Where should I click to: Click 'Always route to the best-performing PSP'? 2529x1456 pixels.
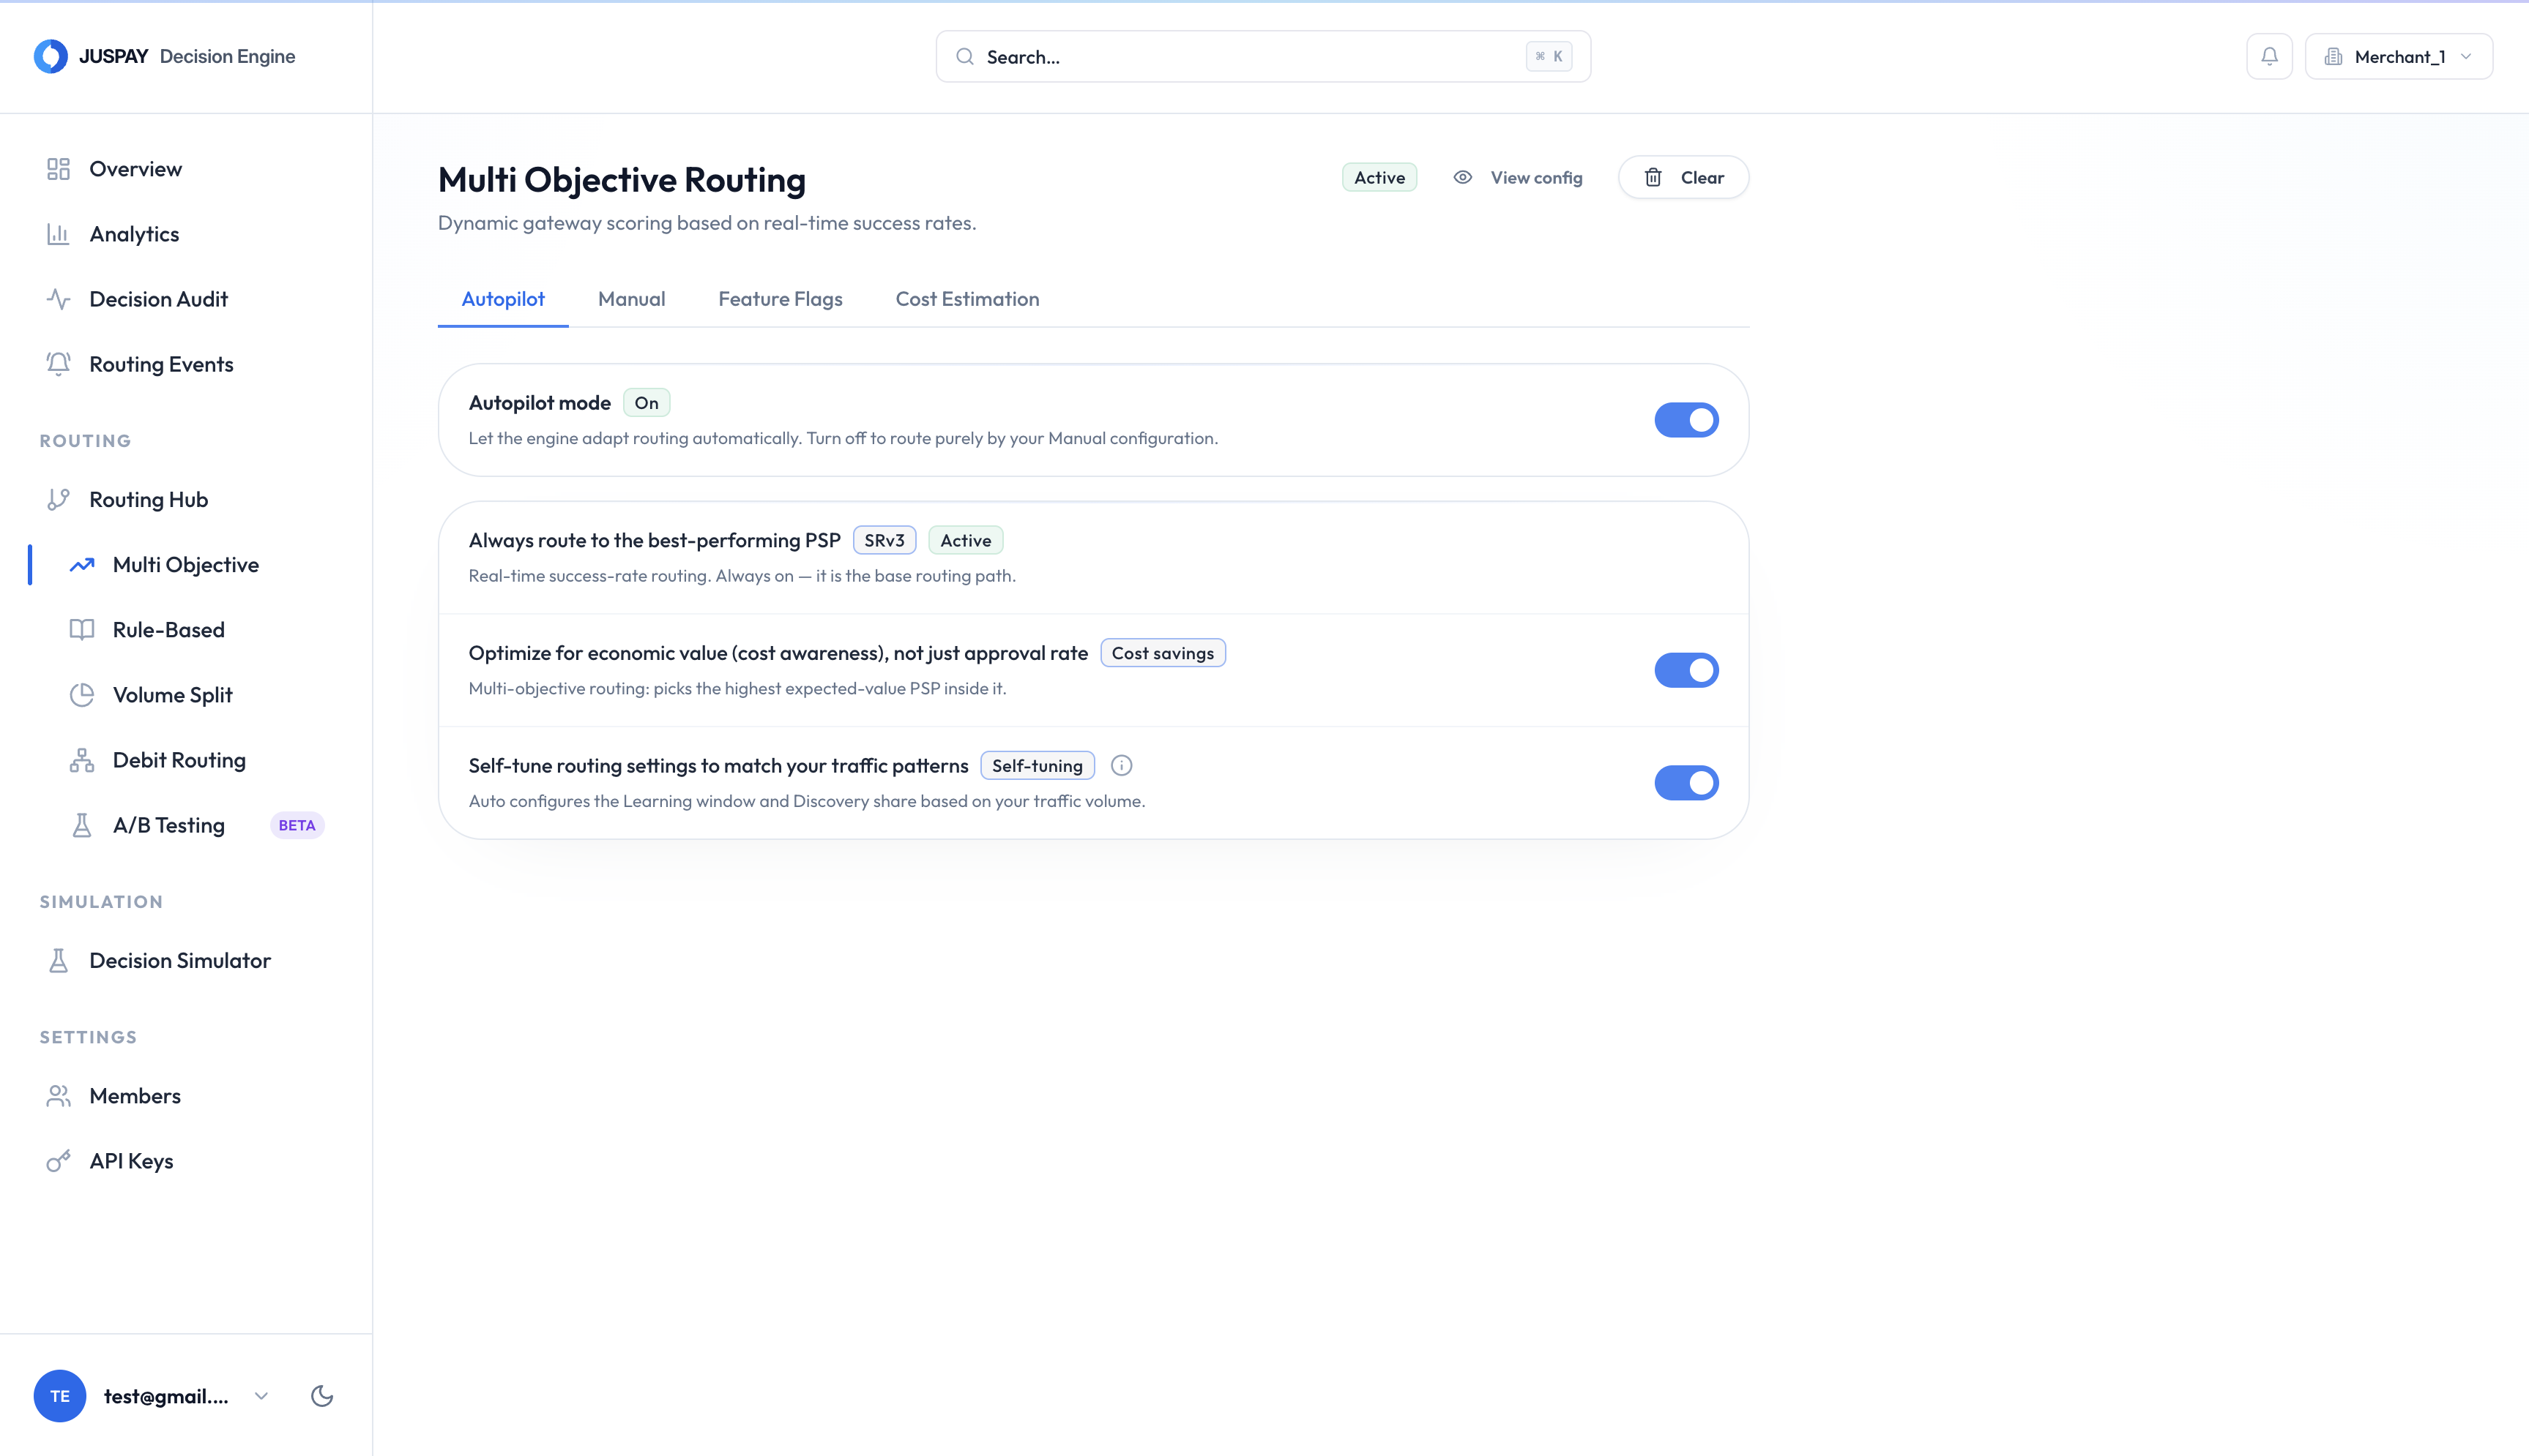tap(655, 540)
